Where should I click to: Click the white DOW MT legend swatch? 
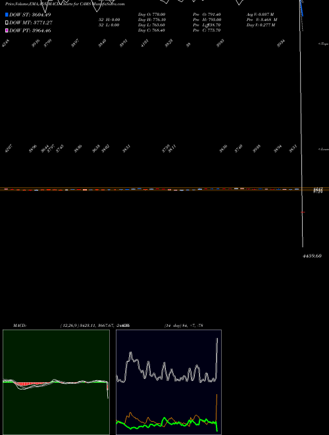click(x=7, y=22)
